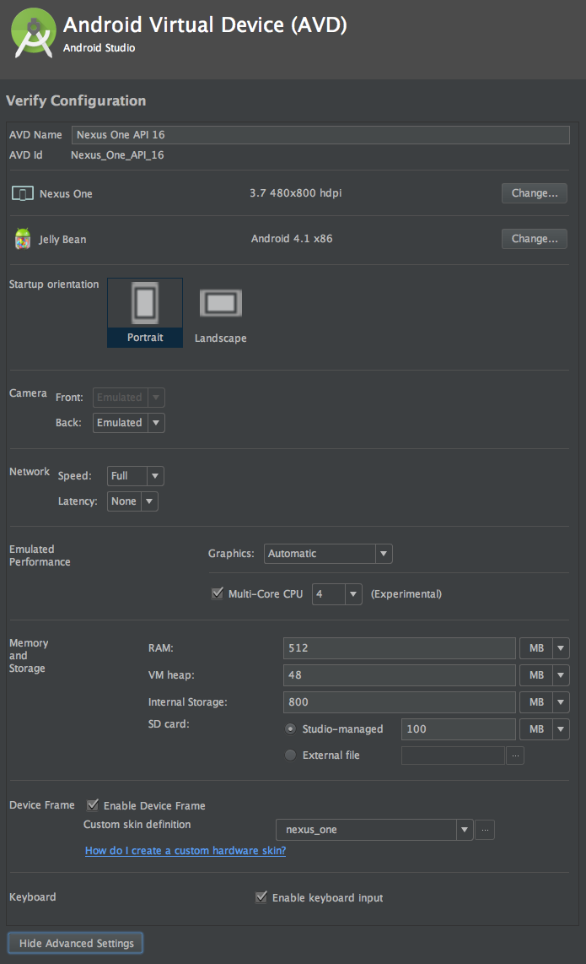Browse for external SD card file
Viewport: 586px width, 964px height.
pos(515,755)
